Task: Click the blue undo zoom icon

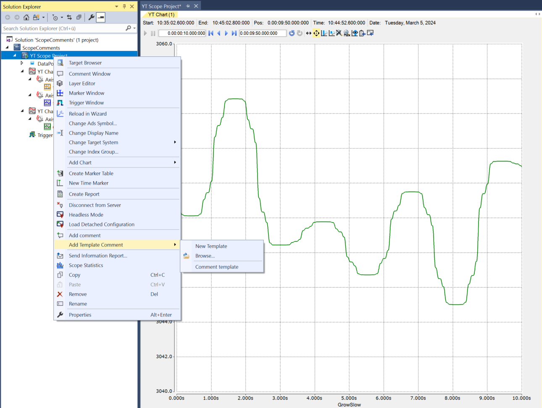Action: point(292,33)
